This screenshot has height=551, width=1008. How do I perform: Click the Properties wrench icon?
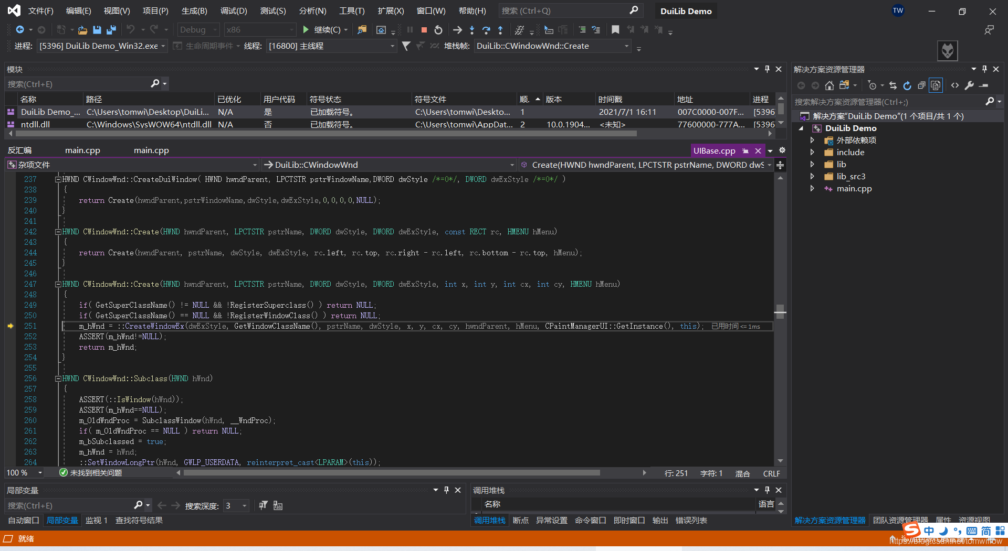click(x=969, y=85)
